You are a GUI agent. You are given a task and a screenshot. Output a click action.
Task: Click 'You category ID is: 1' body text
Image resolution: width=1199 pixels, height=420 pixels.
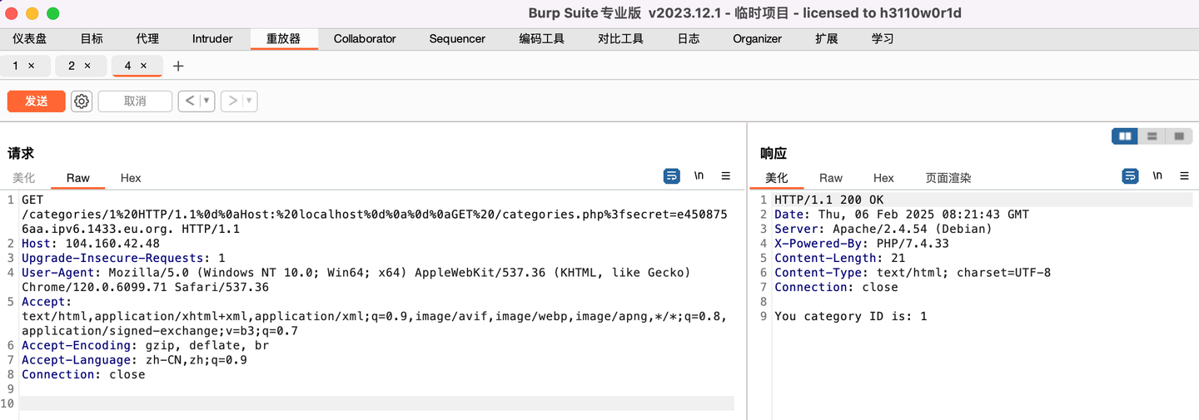[851, 316]
